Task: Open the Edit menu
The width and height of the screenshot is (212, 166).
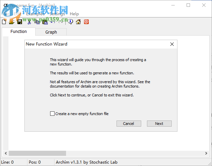Action: tap(18, 14)
